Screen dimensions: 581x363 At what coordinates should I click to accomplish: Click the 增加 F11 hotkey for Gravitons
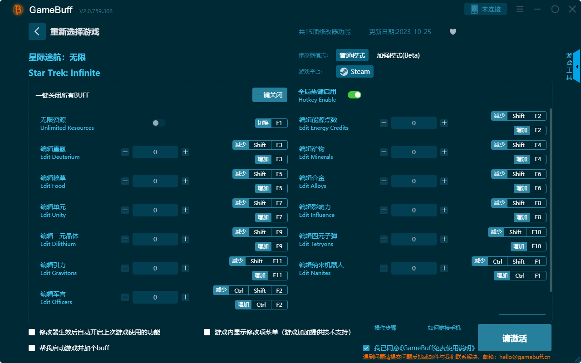click(x=270, y=275)
